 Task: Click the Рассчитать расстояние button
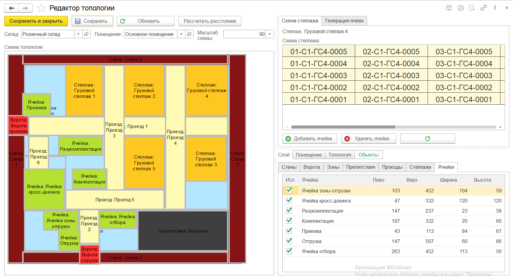[x=210, y=21]
